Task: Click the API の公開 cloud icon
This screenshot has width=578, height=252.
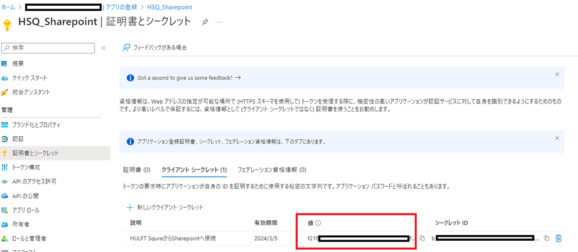Action: tap(5, 196)
